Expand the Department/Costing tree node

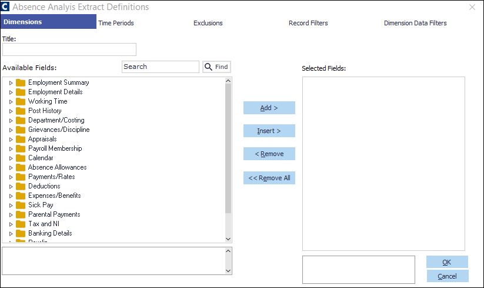click(11, 121)
